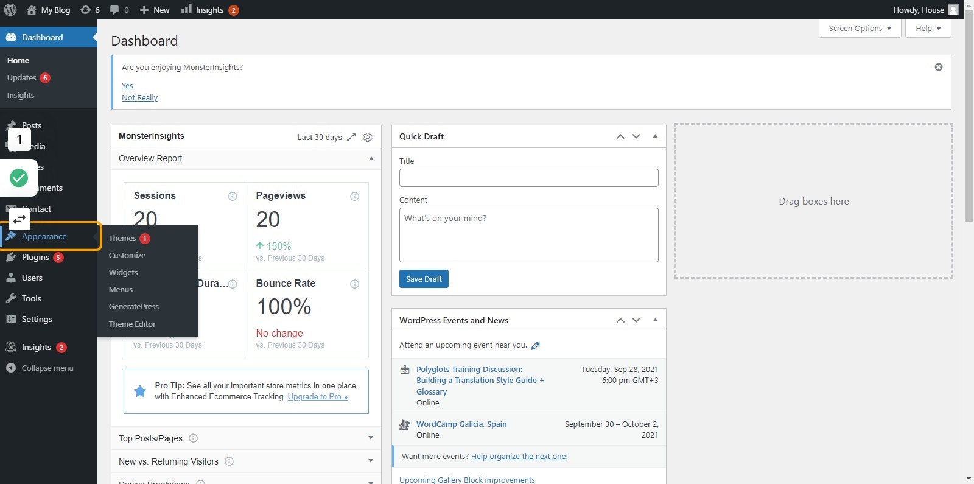Move Quick Draft widget up
974x484 pixels.
click(x=620, y=136)
